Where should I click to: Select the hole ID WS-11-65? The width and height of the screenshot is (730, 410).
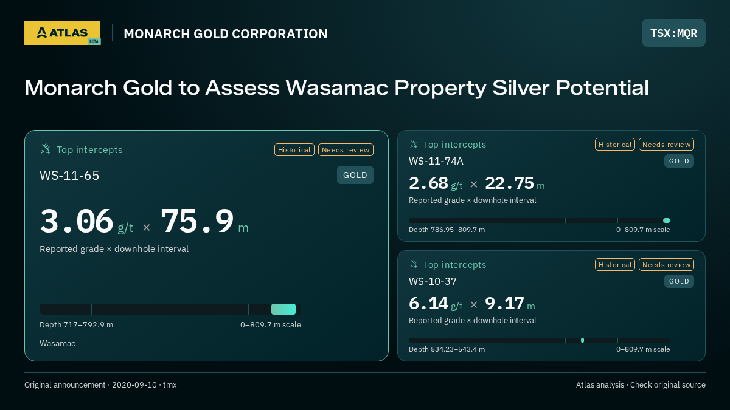(x=69, y=176)
